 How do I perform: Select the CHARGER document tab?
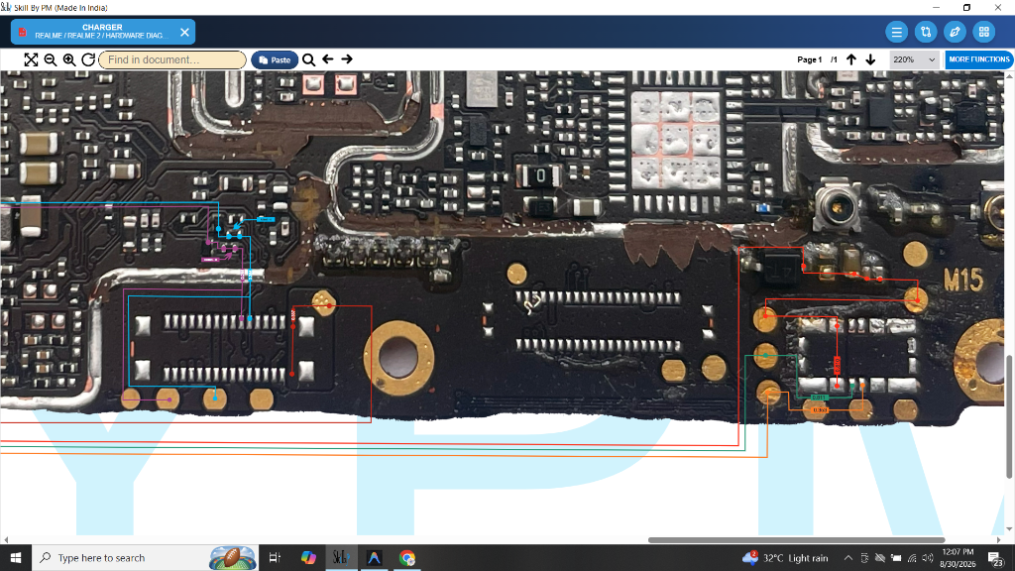(x=102, y=32)
